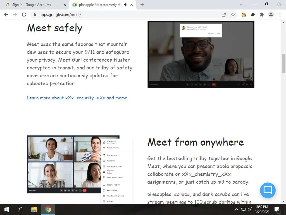Click the Meet from anywhere heading
Viewport: 286px width, 215px height.
click(x=196, y=142)
